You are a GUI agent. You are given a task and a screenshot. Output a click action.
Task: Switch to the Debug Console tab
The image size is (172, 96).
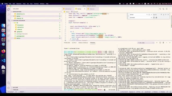click(x=83, y=43)
